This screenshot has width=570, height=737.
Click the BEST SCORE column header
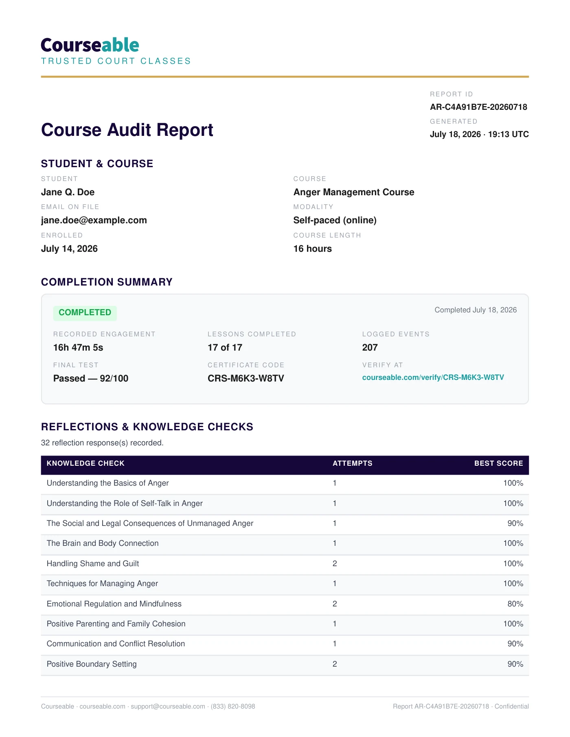[x=499, y=463]
